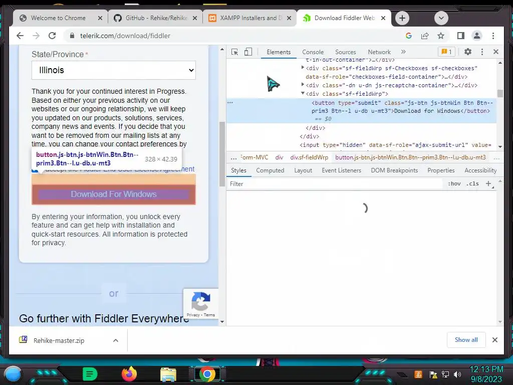Open the Sources tab

pyautogui.click(x=346, y=52)
